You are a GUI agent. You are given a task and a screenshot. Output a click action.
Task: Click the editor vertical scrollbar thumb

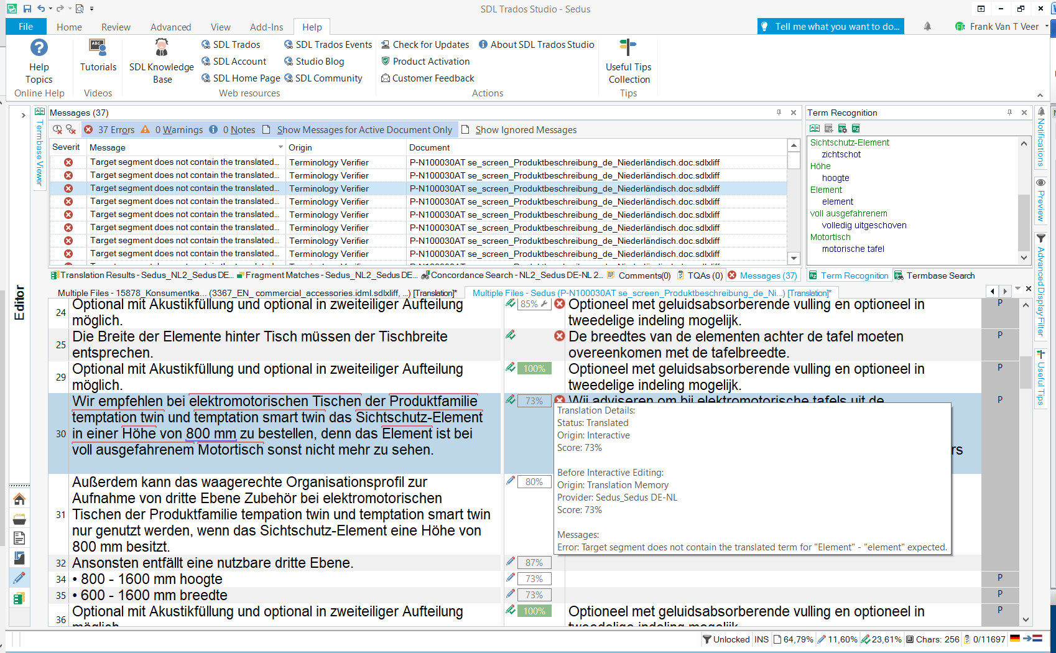[x=1026, y=372]
